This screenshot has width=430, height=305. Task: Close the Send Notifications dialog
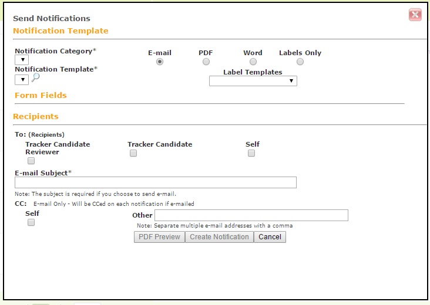[x=415, y=15]
